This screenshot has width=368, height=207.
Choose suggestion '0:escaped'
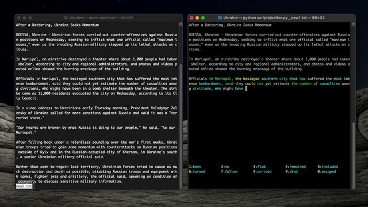click(327, 171)
